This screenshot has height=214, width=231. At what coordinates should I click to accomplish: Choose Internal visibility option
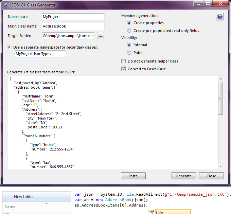(129, 45)
